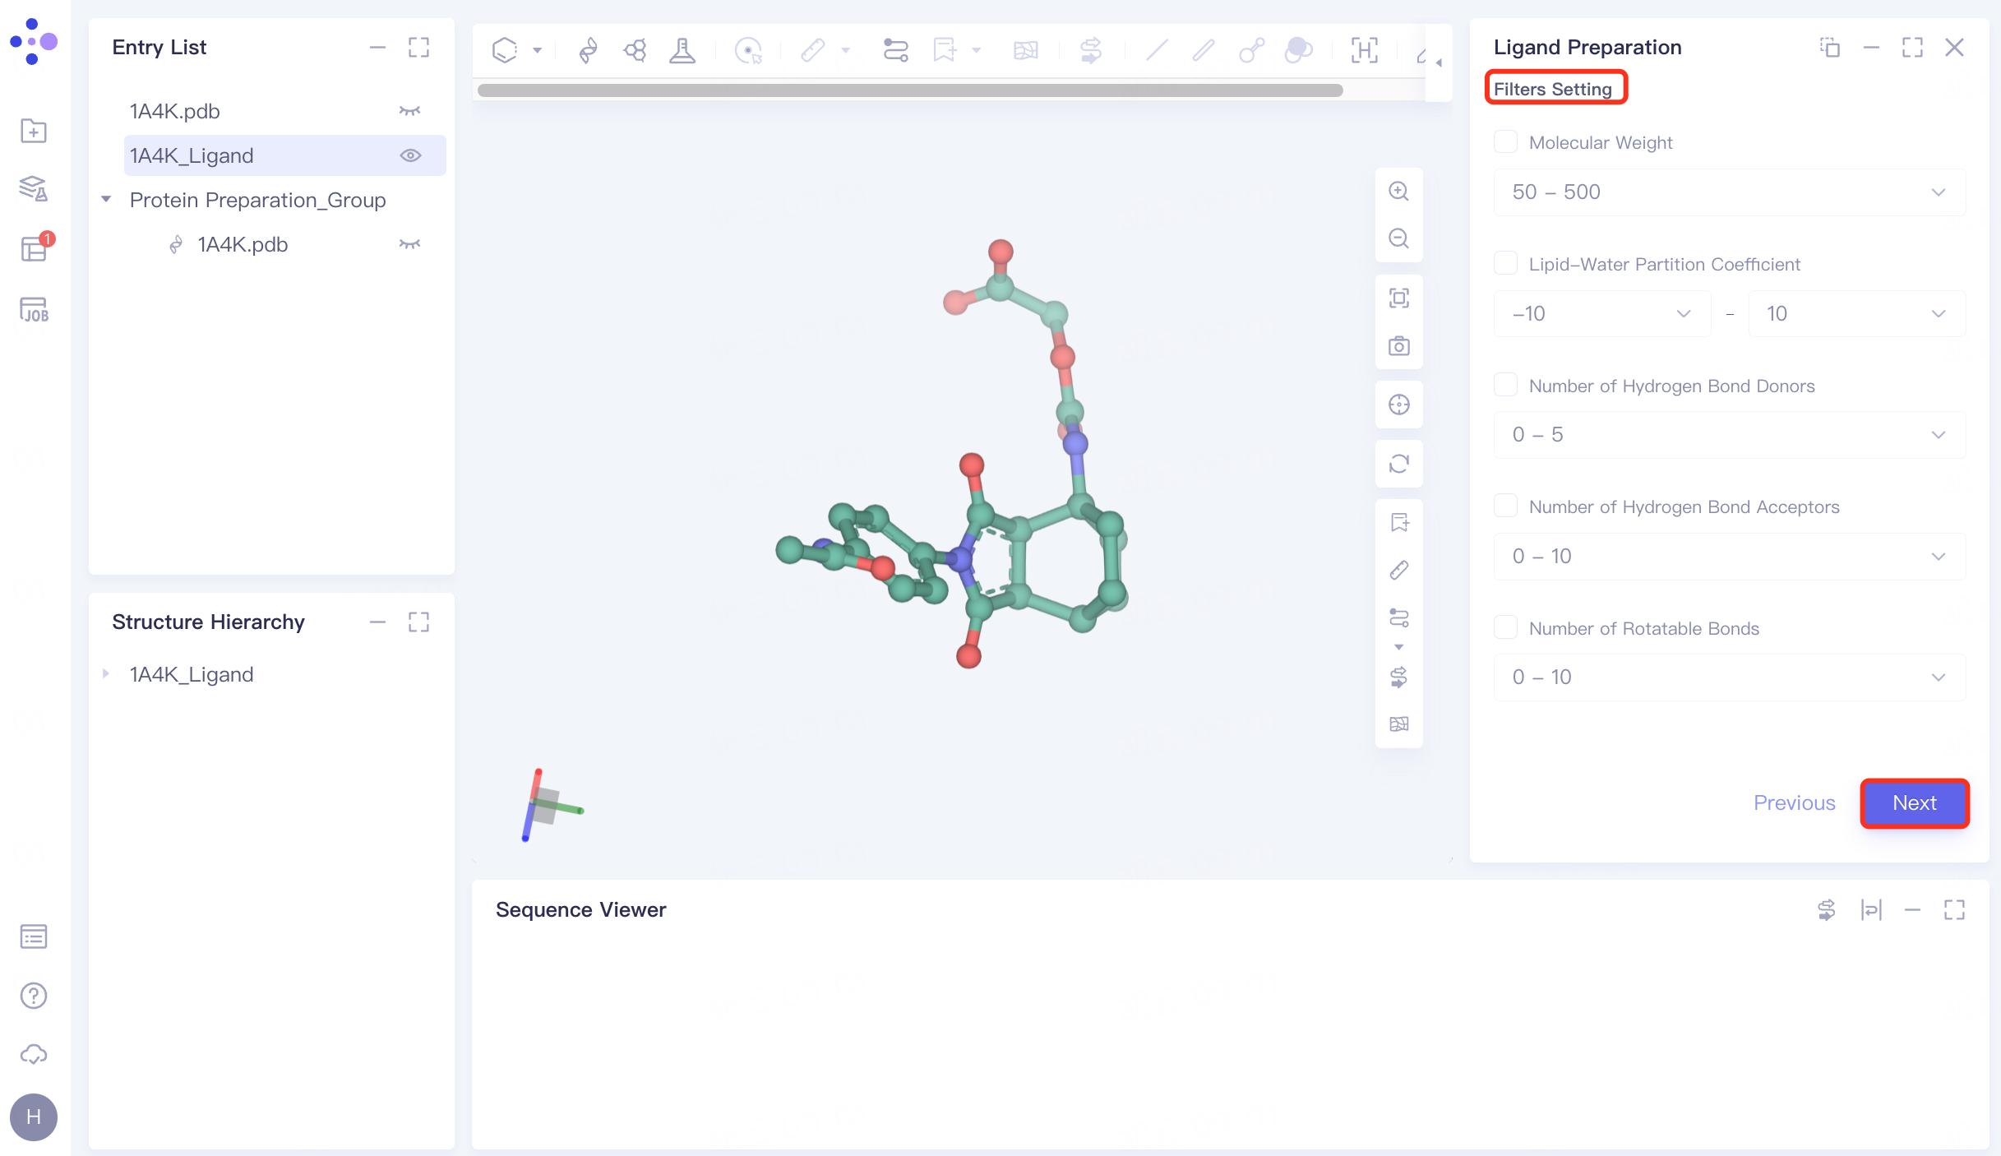Reset the view with the refresh icon
2001x1156 pixels.
pyautogui.click(x=1398, y=464)
